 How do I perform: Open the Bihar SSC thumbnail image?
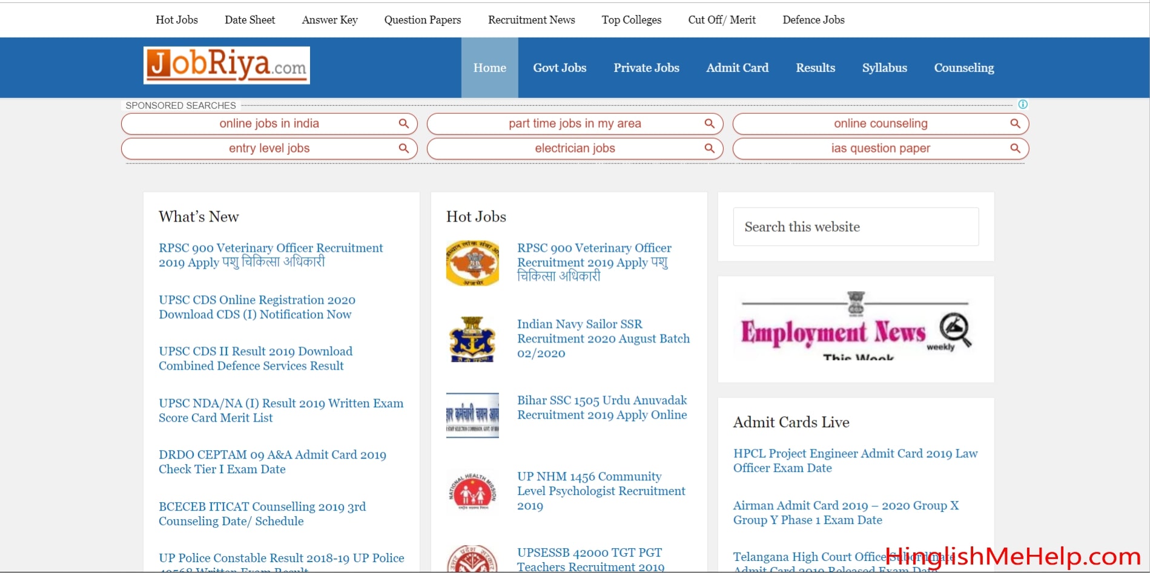coord(472,415)
